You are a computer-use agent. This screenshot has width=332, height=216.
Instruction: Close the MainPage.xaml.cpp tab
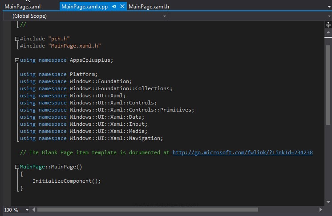122,7
